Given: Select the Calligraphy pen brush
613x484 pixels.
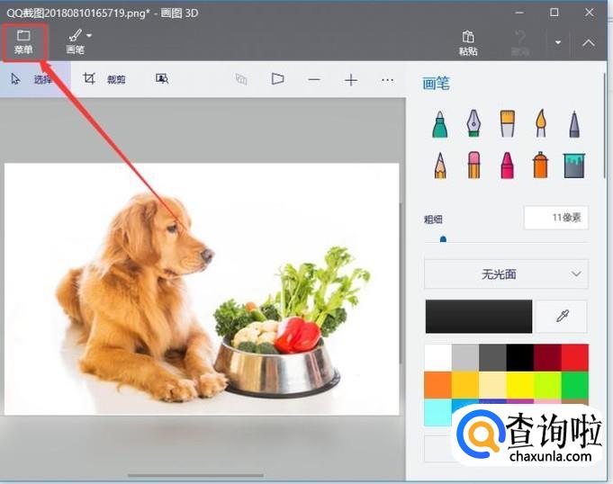Looking at the screenshot, I should pyautogui.click(x=473, y=124).
